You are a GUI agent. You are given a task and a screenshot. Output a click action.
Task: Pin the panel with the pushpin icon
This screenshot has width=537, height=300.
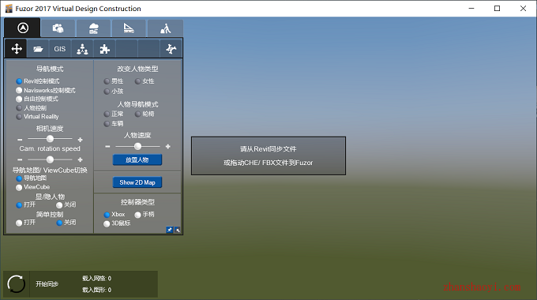coord(170,230)
